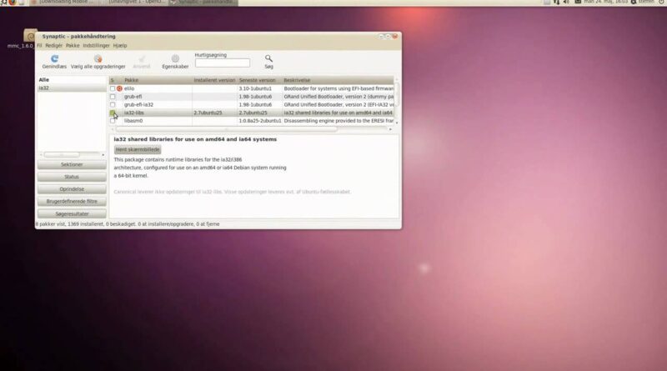Viewport: 667px width, 371px height.
Task: Select the ia32 entry in the filter list
Action: click(x=72, y=88)
